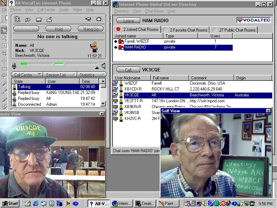Image resolution: width=277 pixels, height=208 pixels.
Task: Sort by the User Nickname column header
Action: [x=132, y=78]
